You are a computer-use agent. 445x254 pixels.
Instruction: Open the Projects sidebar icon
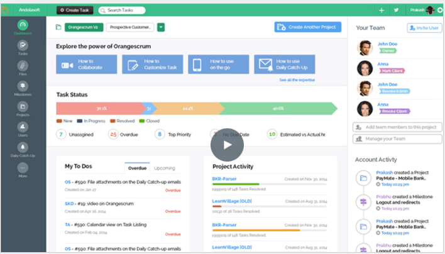coord(23,107)
